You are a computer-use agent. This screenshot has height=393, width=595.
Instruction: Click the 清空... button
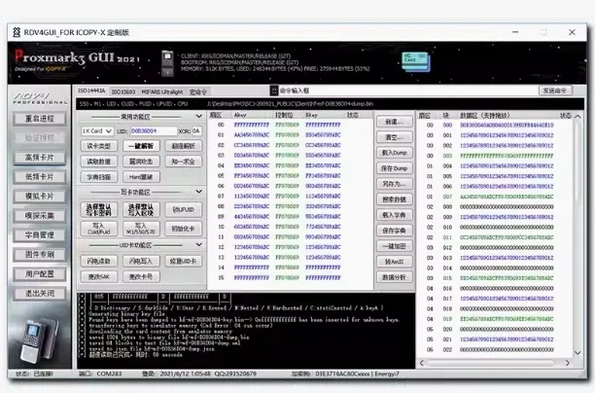[395, 137]
